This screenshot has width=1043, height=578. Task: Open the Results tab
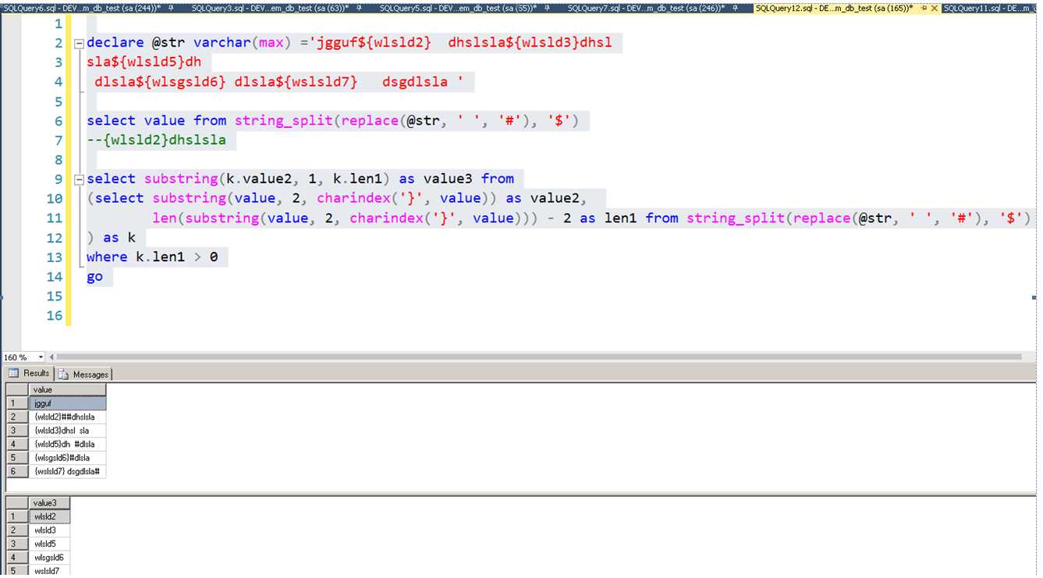[29, 374]
